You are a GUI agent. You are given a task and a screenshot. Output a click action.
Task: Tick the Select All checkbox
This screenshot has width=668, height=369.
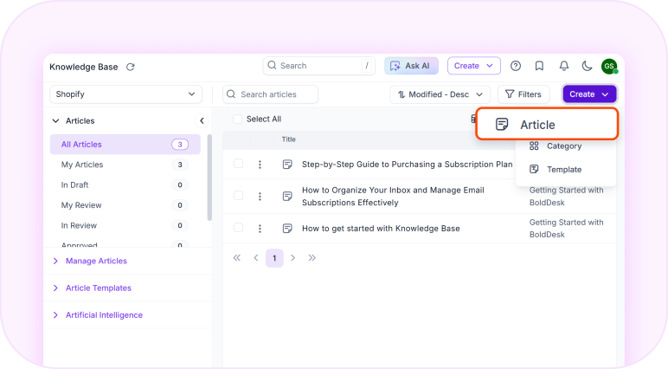[x=237, y=119]
